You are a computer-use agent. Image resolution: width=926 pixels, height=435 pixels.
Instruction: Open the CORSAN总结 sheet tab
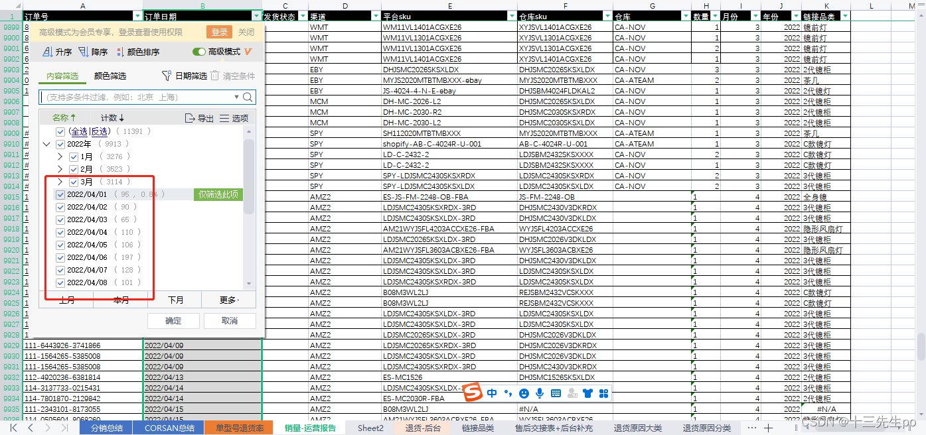tap(169, 428)
